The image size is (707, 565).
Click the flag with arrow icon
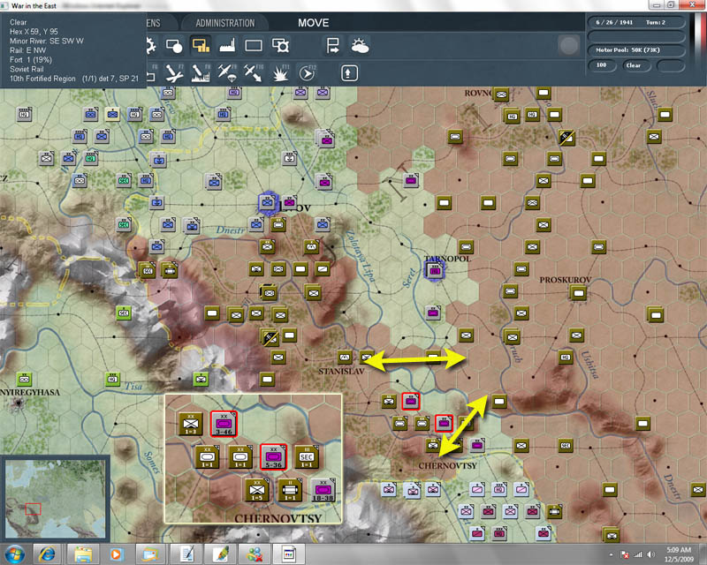[x=333, y=46]
